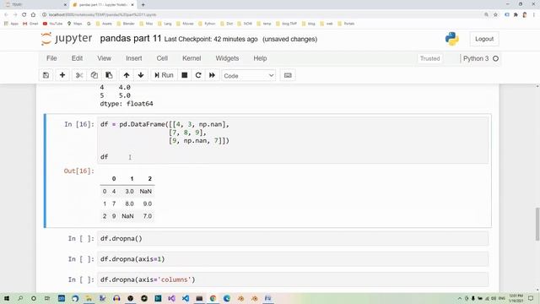540x304 pixels.
Task: Select the df.dropna() cell input
Action: [293, 238]
